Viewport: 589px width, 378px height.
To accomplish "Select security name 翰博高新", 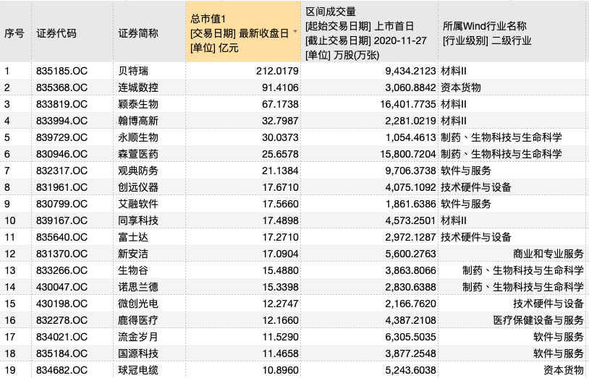I will pos(138,121).
